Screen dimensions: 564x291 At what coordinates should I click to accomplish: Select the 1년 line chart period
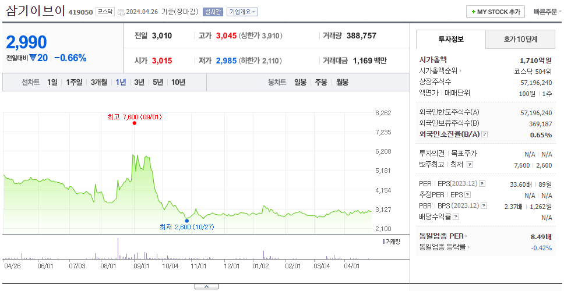121,82
